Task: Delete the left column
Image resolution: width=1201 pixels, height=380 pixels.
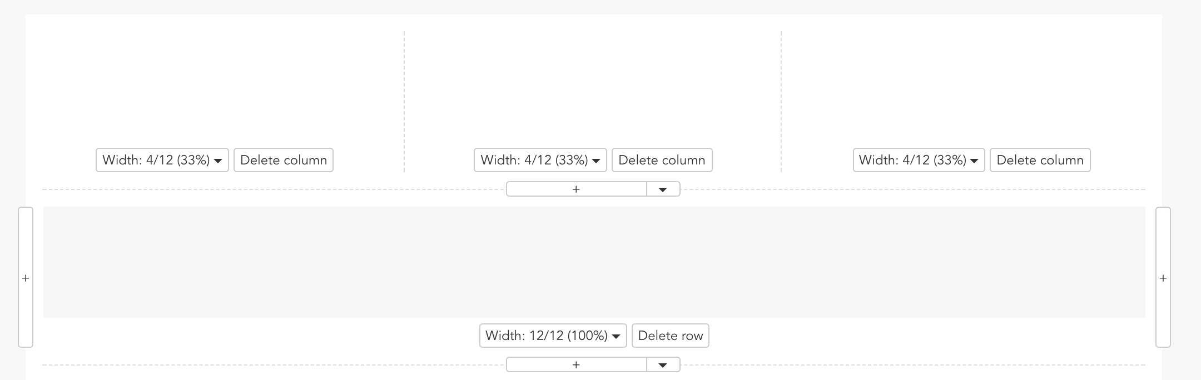Action: point(283,160)
